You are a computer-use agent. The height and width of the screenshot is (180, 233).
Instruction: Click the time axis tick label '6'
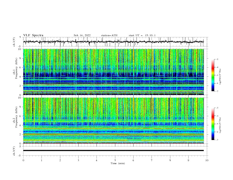pyautogui.click(x=134, y=160)
